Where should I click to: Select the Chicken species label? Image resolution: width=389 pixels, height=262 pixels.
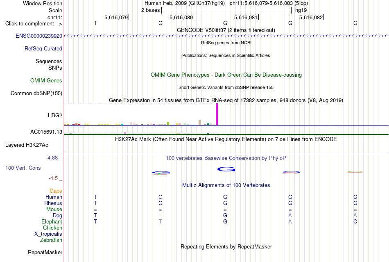pyautogui.click(x=52, y=228)
